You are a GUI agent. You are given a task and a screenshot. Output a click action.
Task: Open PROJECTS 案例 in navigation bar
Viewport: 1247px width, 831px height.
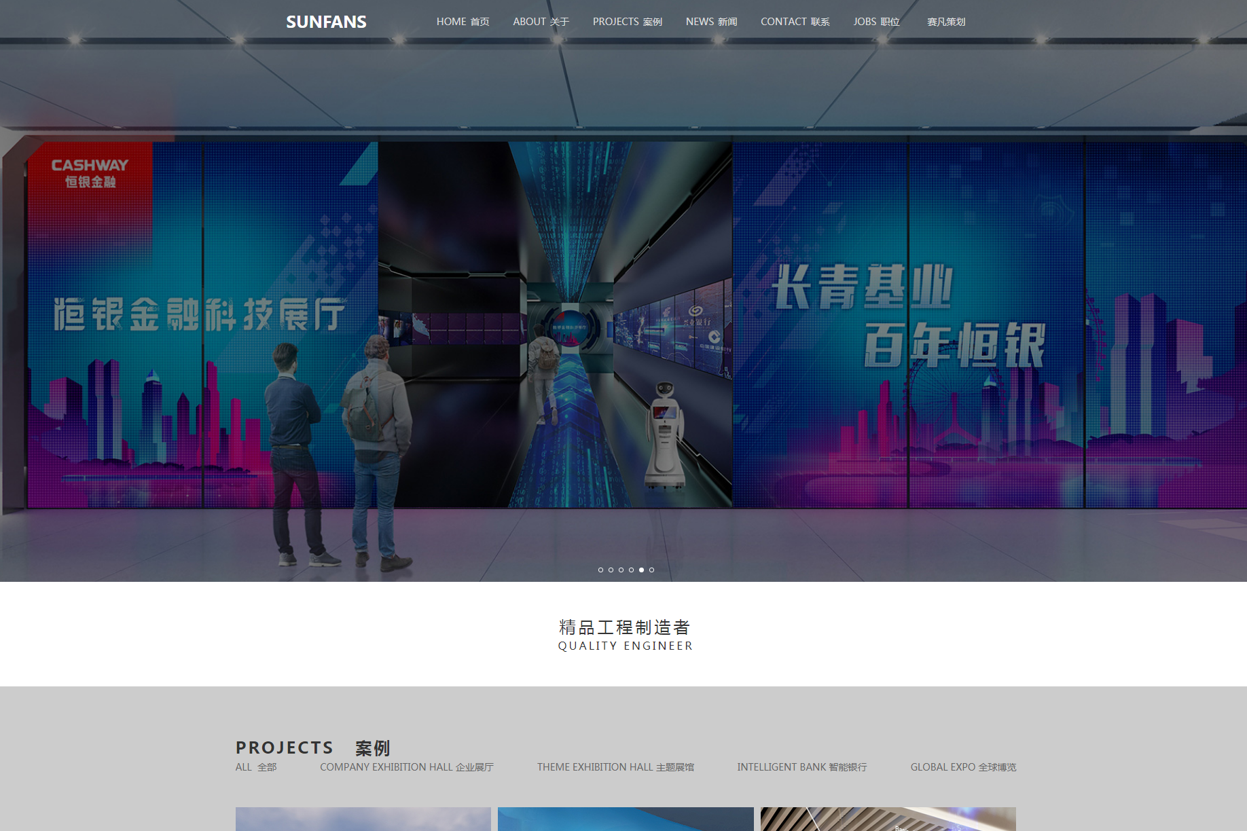pos(627,22)
